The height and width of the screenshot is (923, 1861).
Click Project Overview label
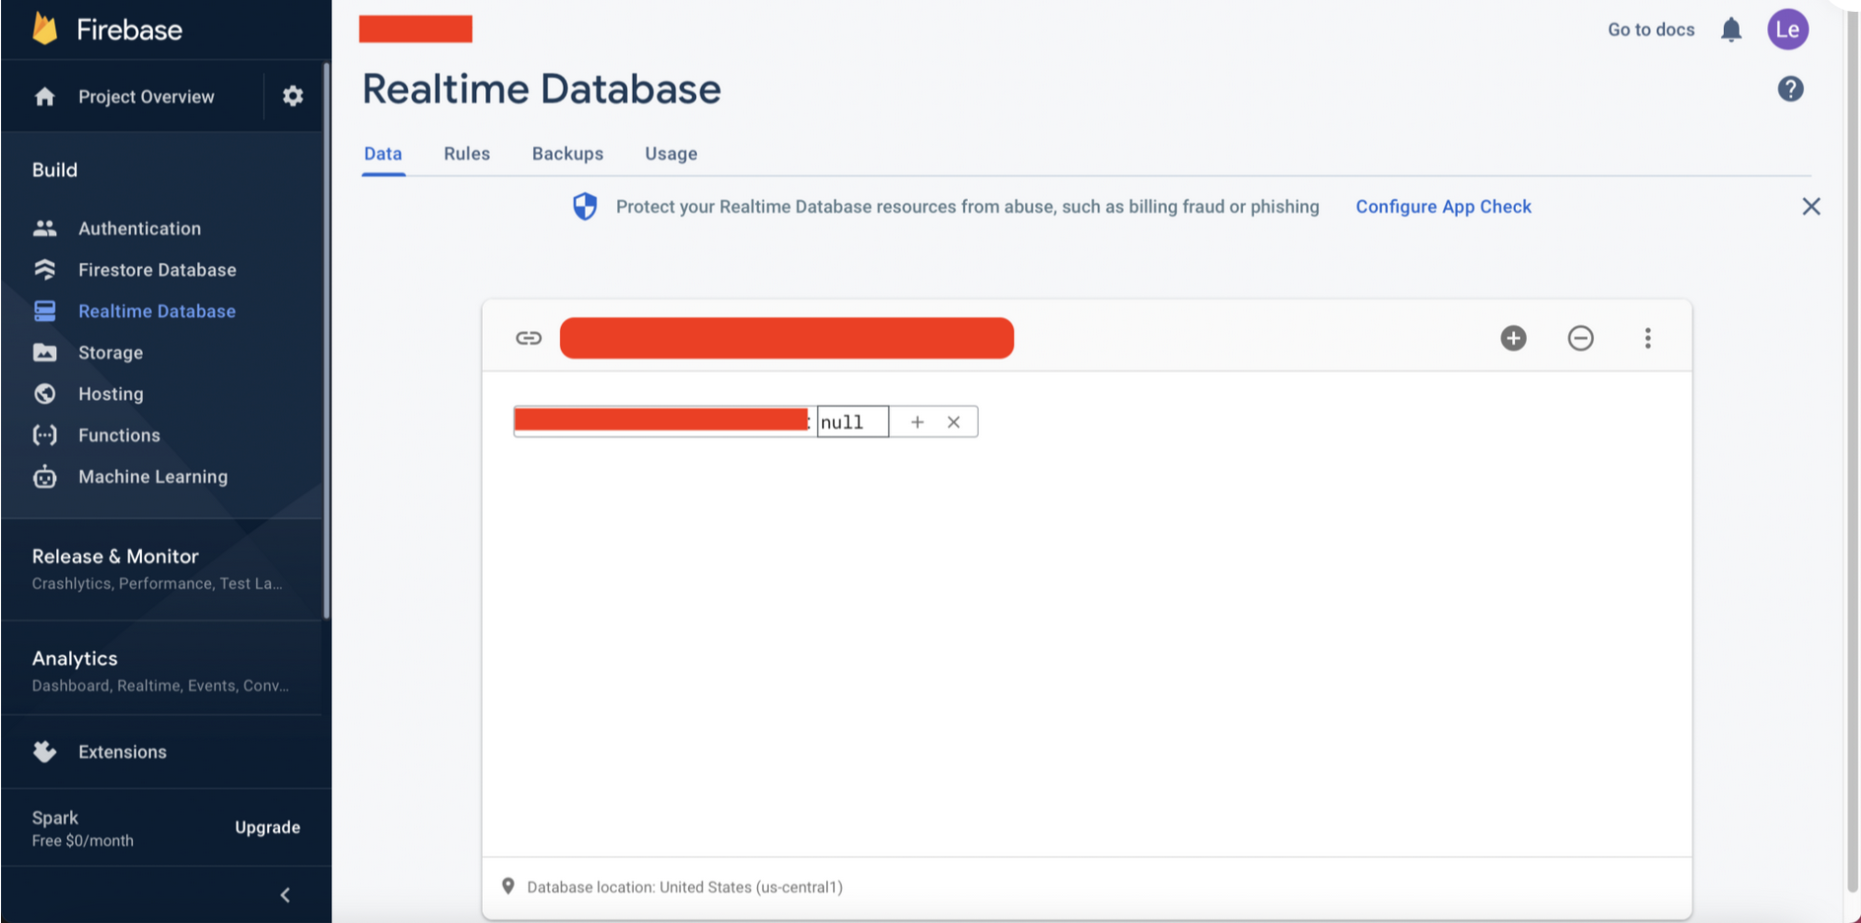146,97
